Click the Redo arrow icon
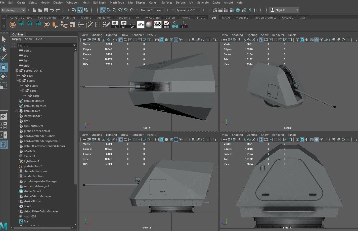This screenshot has width=358, height=231. pyautogui.click(x=58, y=10)
